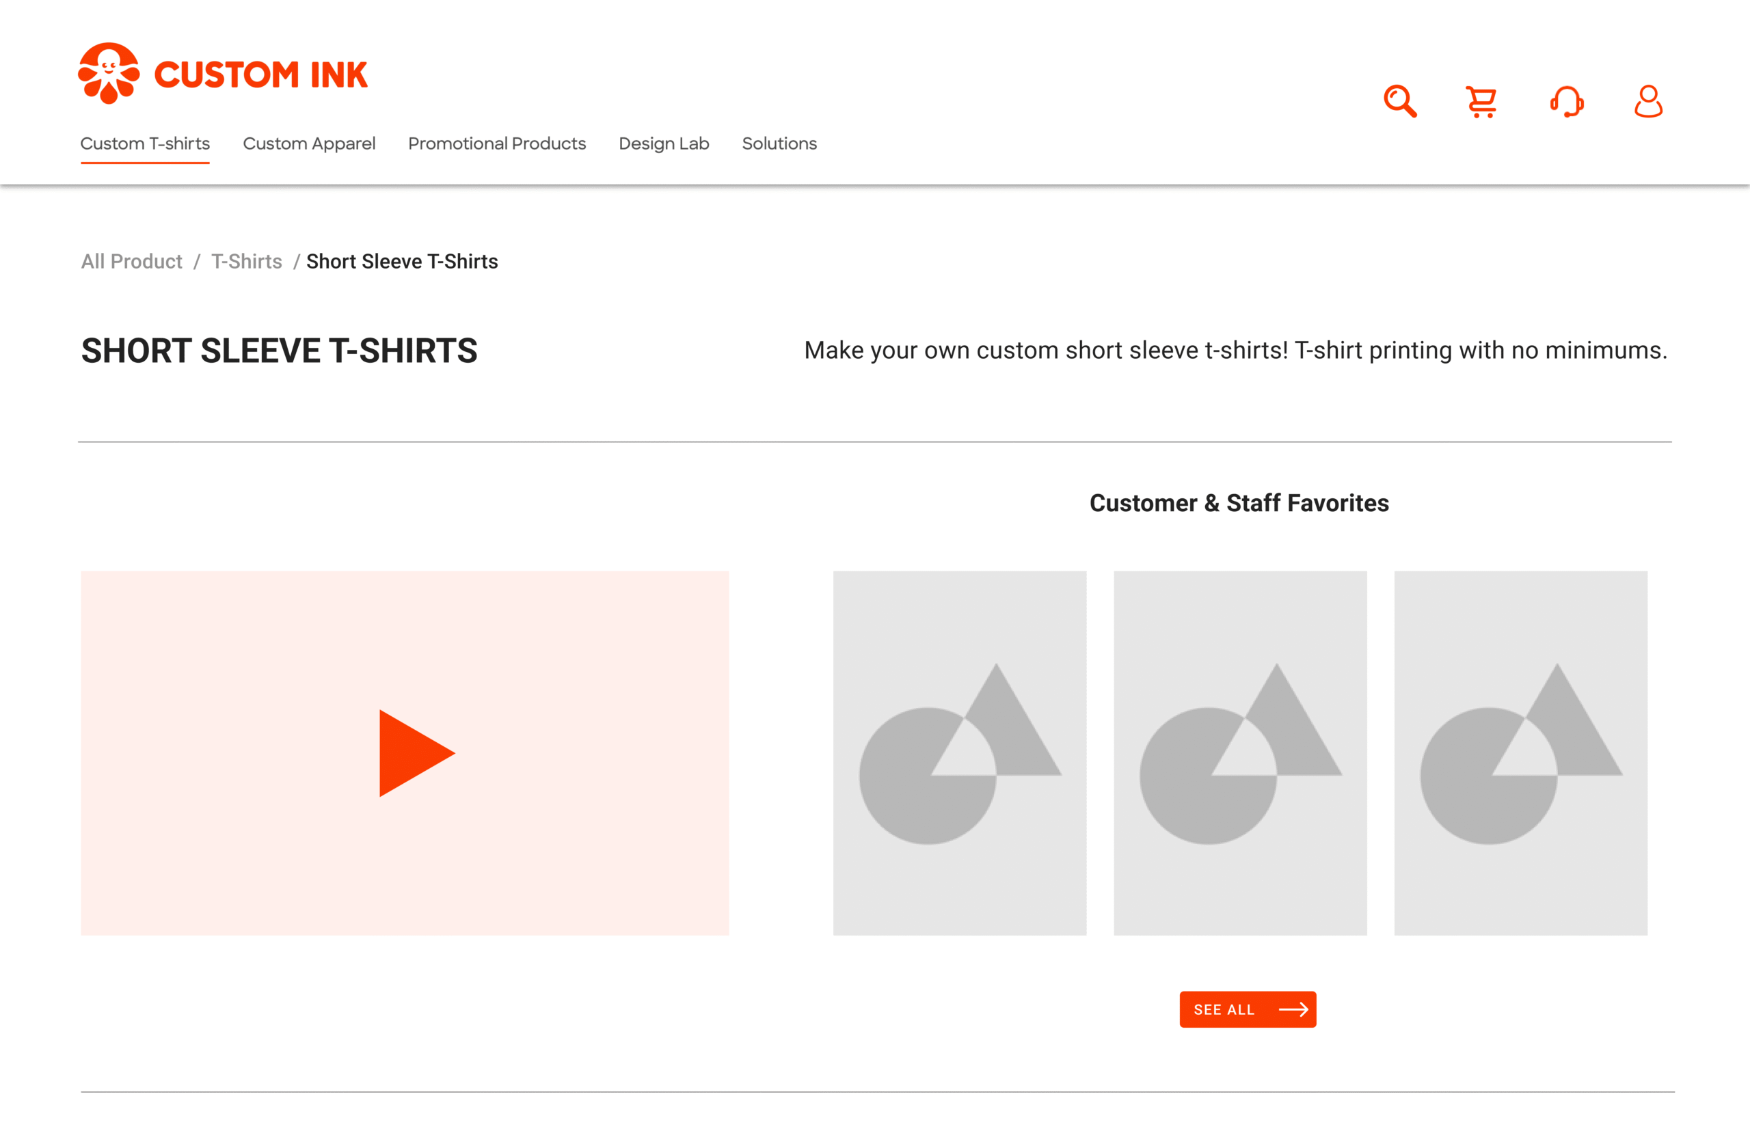This screenshot has width=1750, height=1131.
Task: Click the arrow inside the SEE ALL button
Action: [x=1295, y=1009]
